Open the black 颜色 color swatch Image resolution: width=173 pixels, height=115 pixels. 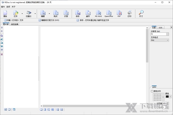click(167, 97)
